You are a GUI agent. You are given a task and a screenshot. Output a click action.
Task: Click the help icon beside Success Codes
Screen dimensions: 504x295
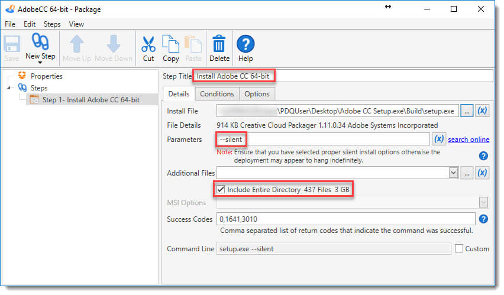pyautogui.click(x=483, y=219)
